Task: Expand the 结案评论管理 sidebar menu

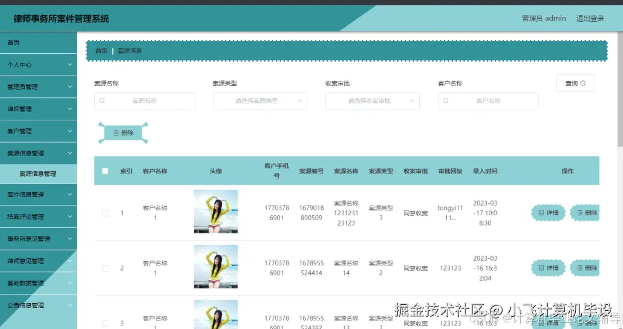Action: click(x=38, y=217)
